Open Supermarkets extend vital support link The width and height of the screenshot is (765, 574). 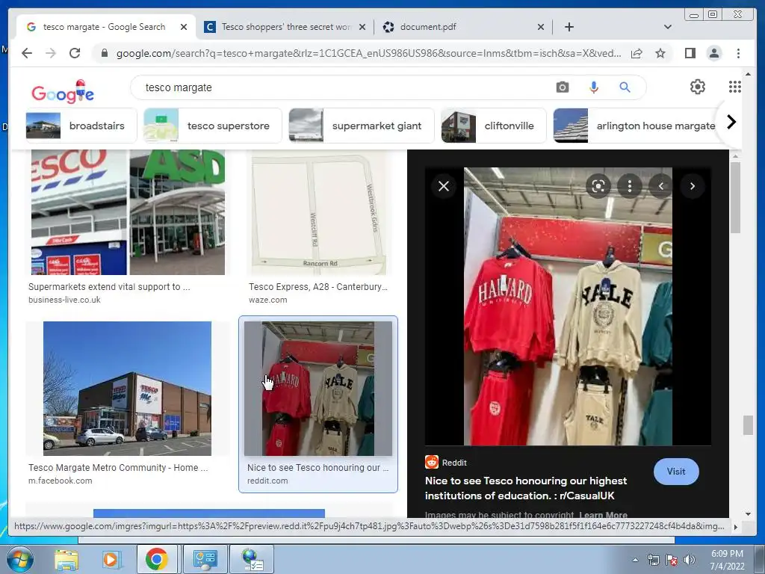[x=109, y=287]
